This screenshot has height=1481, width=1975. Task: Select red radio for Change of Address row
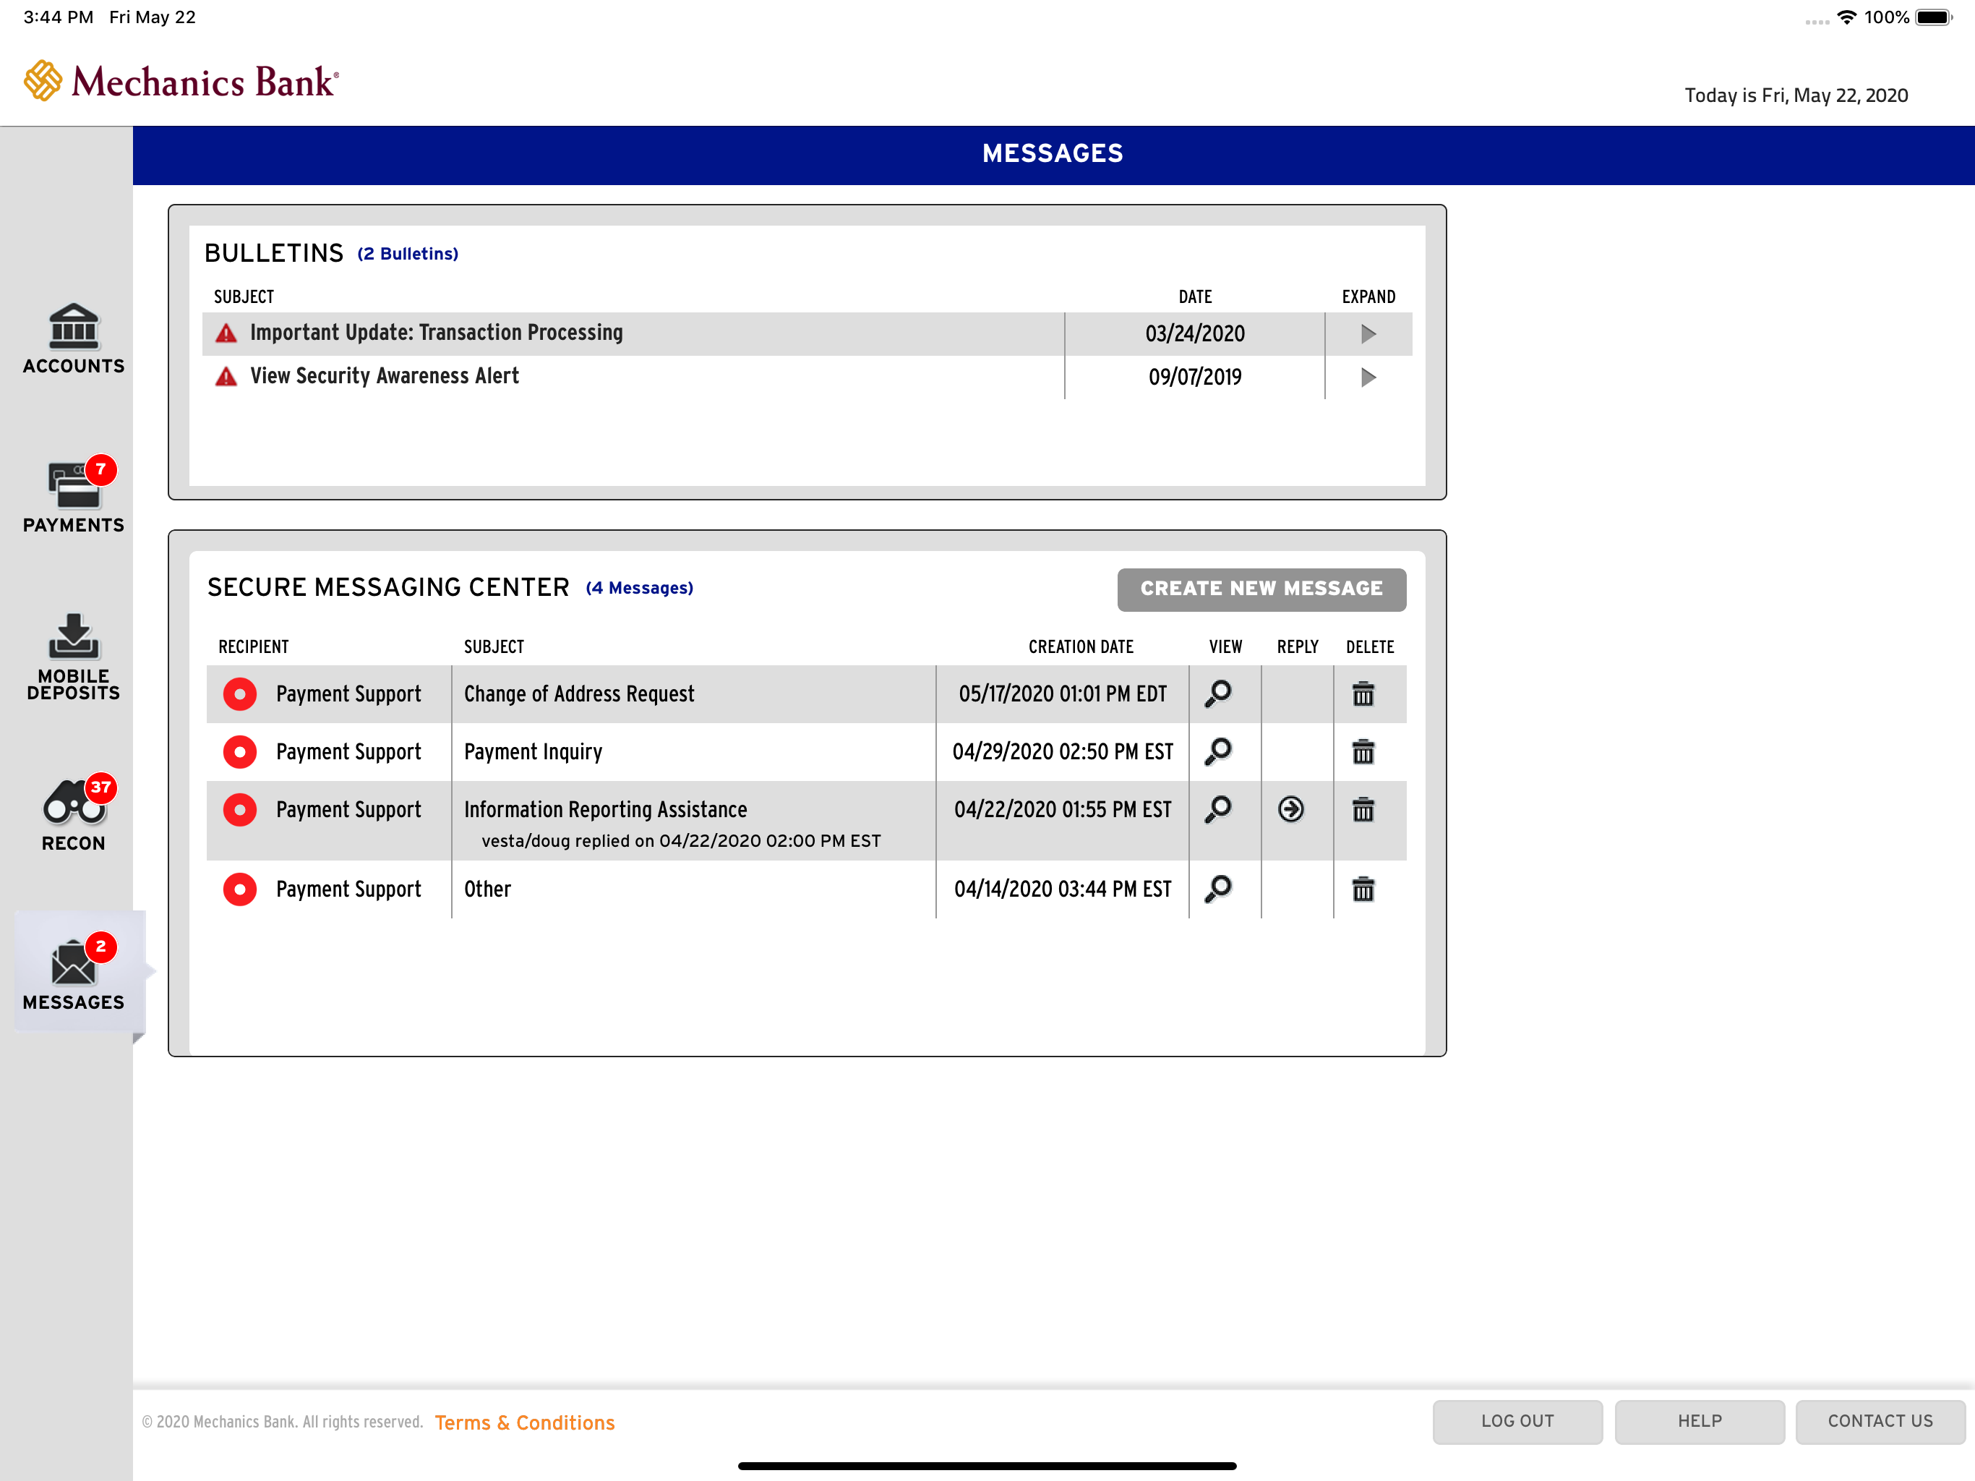click(239, 694)
